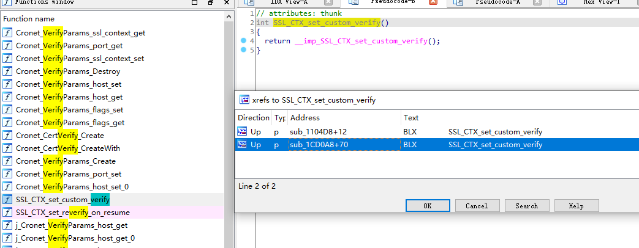Image resolution: width=639 pixels, height=248 pixels.
Task: Click the red close icon on Pseudocode-B tab
Action: pos(433,2)
